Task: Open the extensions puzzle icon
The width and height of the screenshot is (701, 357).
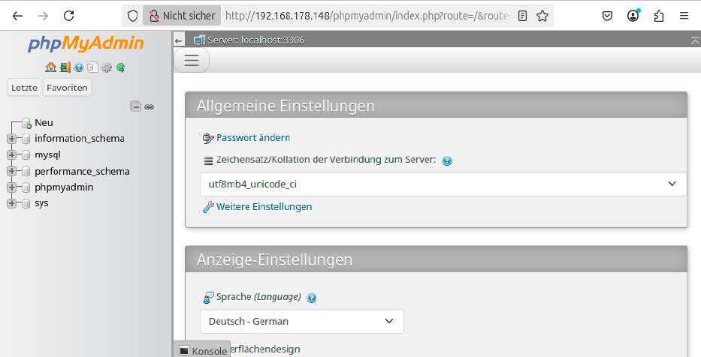Action: tap(658, 16)
